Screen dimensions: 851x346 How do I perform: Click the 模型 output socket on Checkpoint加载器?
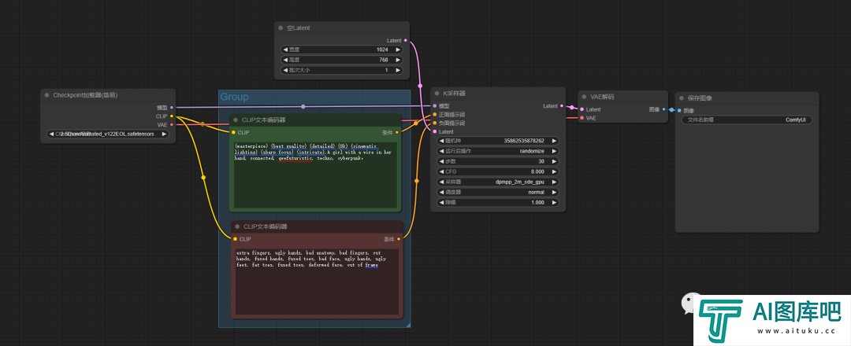[172, 107]
